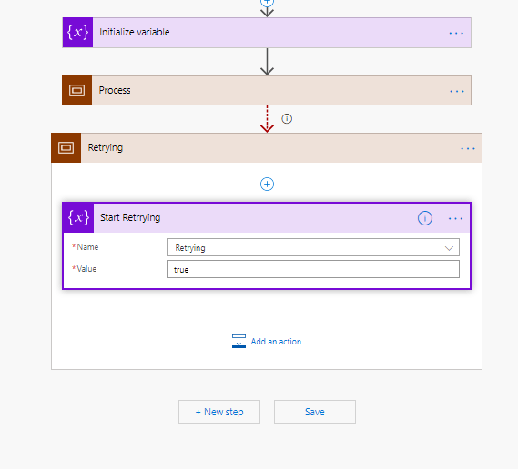Click the Value field containing true
The height and width of the screenshot is (469, 518).
point(313,269)
